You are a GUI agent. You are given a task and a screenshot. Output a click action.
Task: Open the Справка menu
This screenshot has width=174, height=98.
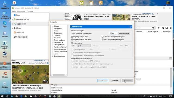(x=30, y=11)
